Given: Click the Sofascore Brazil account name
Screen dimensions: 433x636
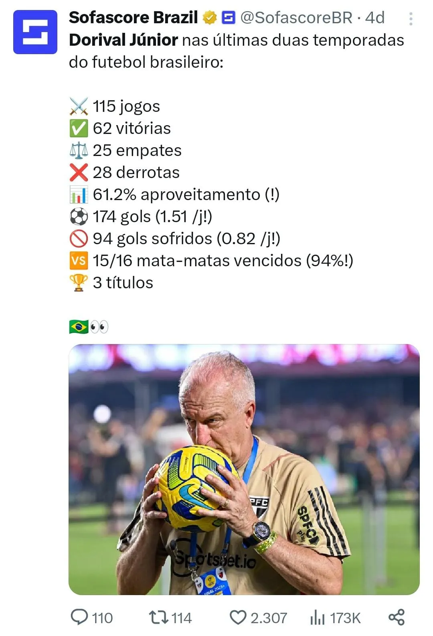Looking at the screenshot, I should click(x=134, y=18).
